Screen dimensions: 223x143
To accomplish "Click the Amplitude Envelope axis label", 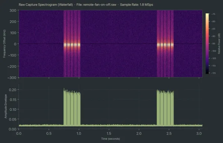I will point(6,106).
